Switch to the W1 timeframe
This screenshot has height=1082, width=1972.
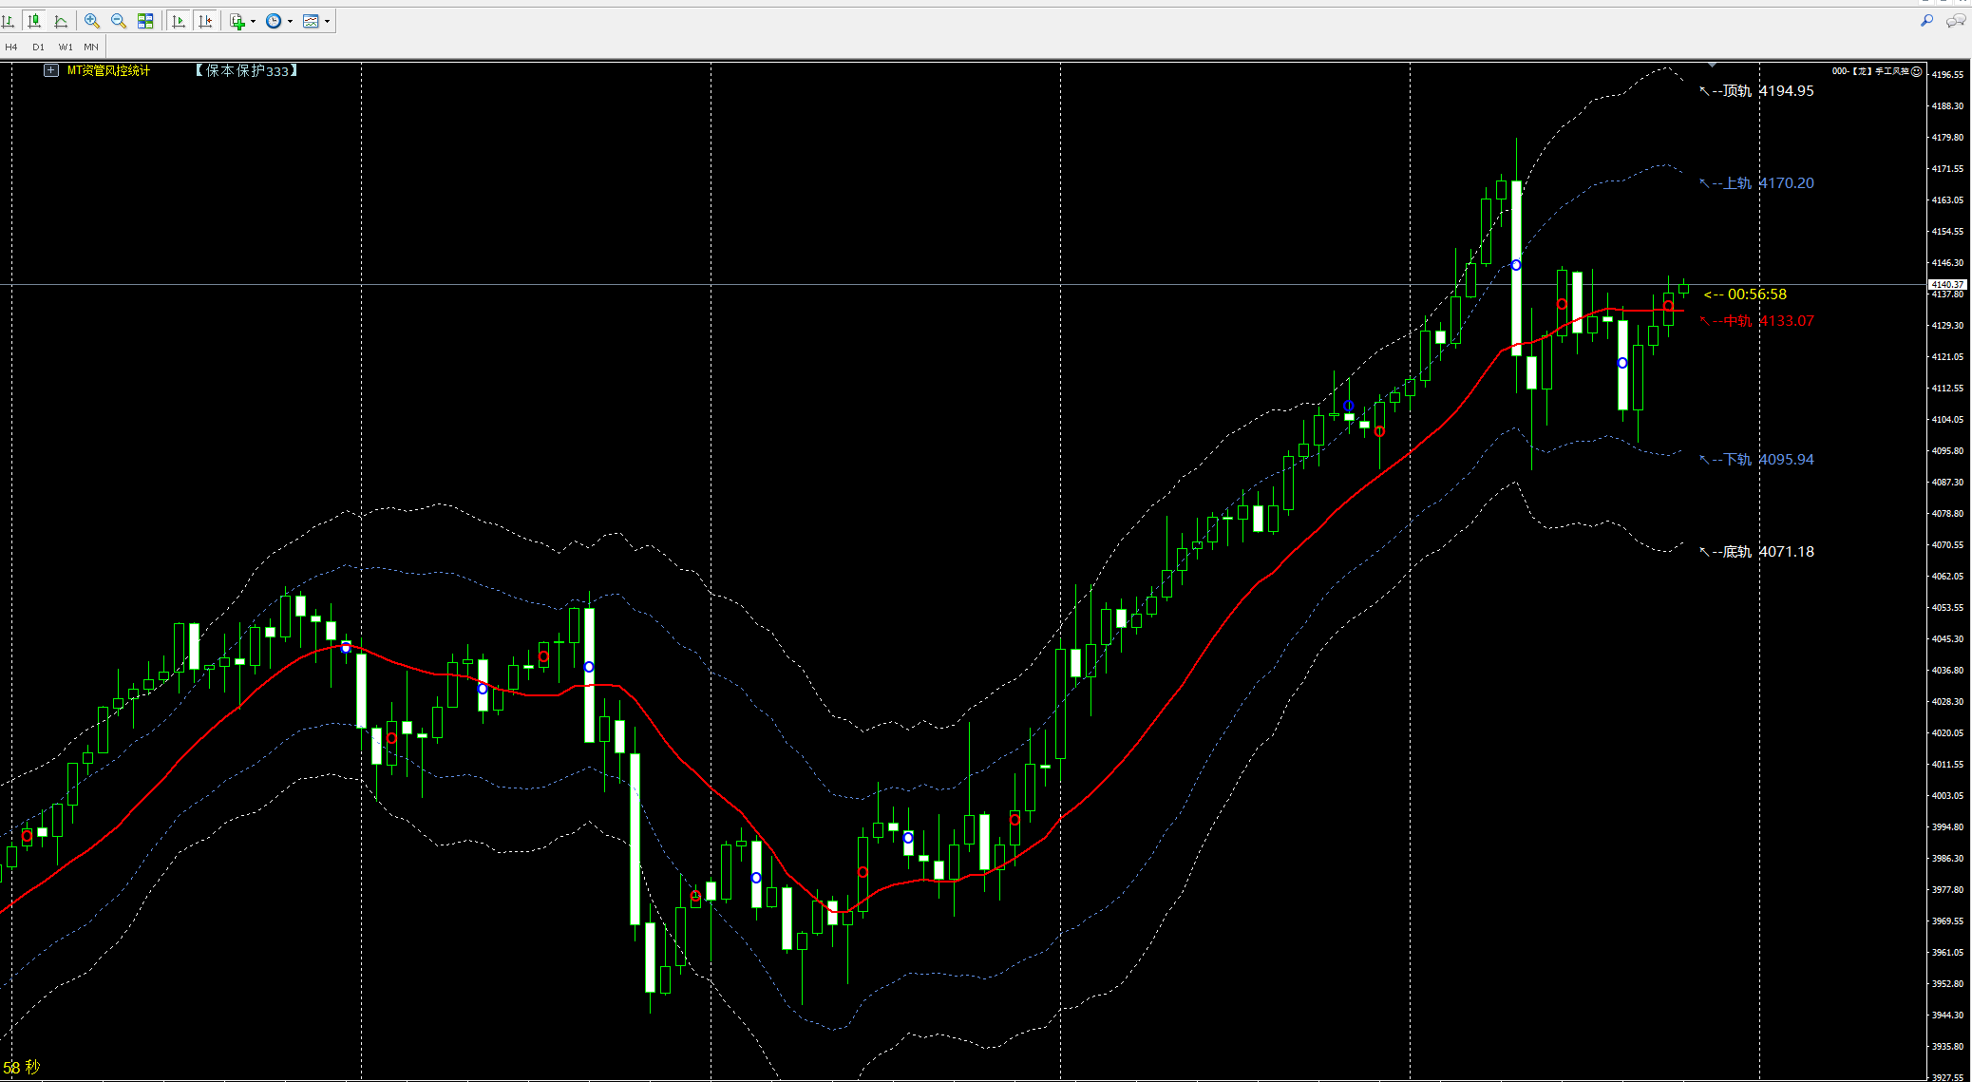click(66, 47)
